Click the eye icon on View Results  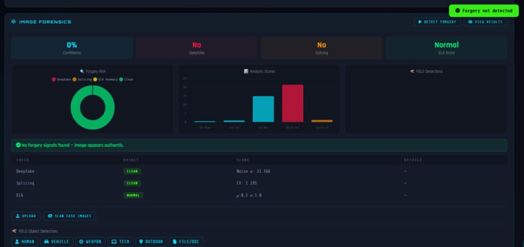470,21
